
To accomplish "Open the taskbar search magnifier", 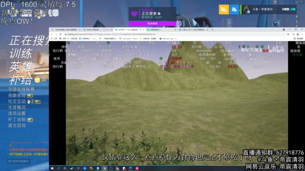I will pos(58,168).
